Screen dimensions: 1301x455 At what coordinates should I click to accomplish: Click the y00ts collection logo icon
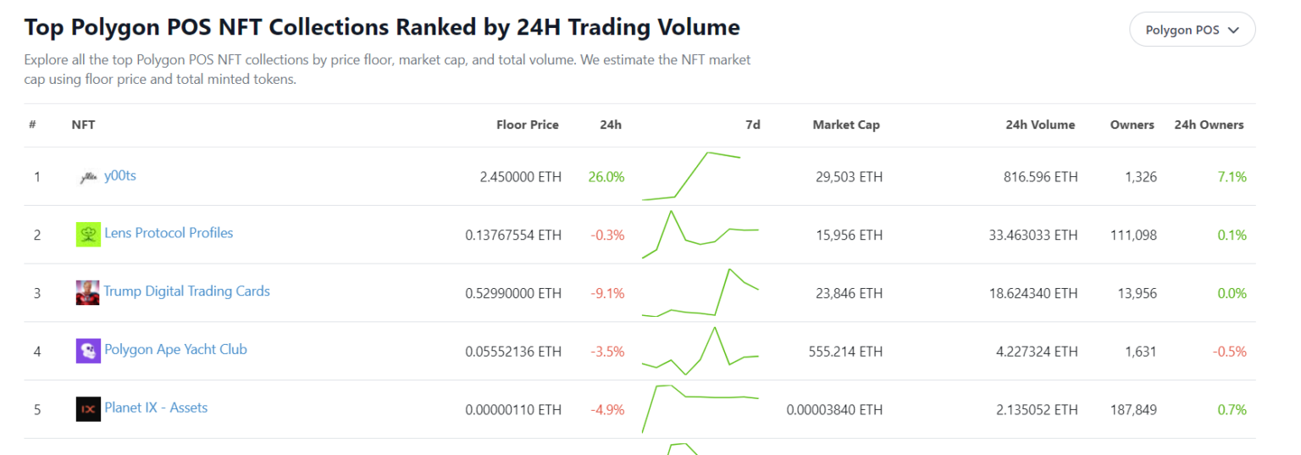[88, 177]
